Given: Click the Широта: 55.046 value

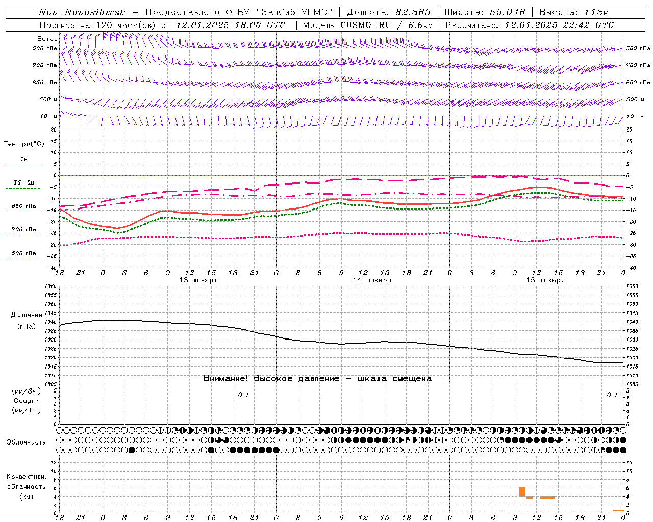Looking at the screenshot, I should 485,12.
